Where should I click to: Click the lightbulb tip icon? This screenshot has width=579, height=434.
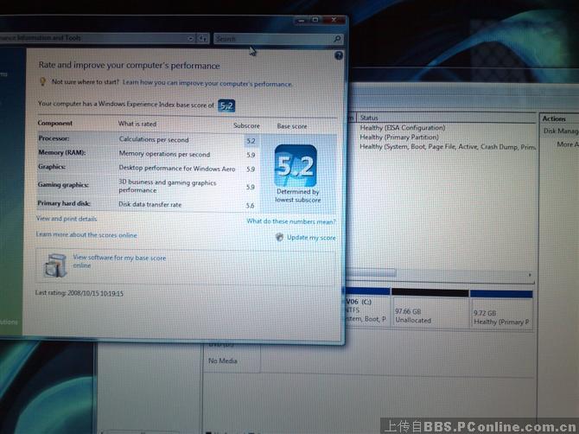pyautogui.click(x=43, y=81)
